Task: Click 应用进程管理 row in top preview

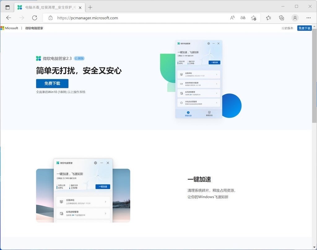Action: 198,93
